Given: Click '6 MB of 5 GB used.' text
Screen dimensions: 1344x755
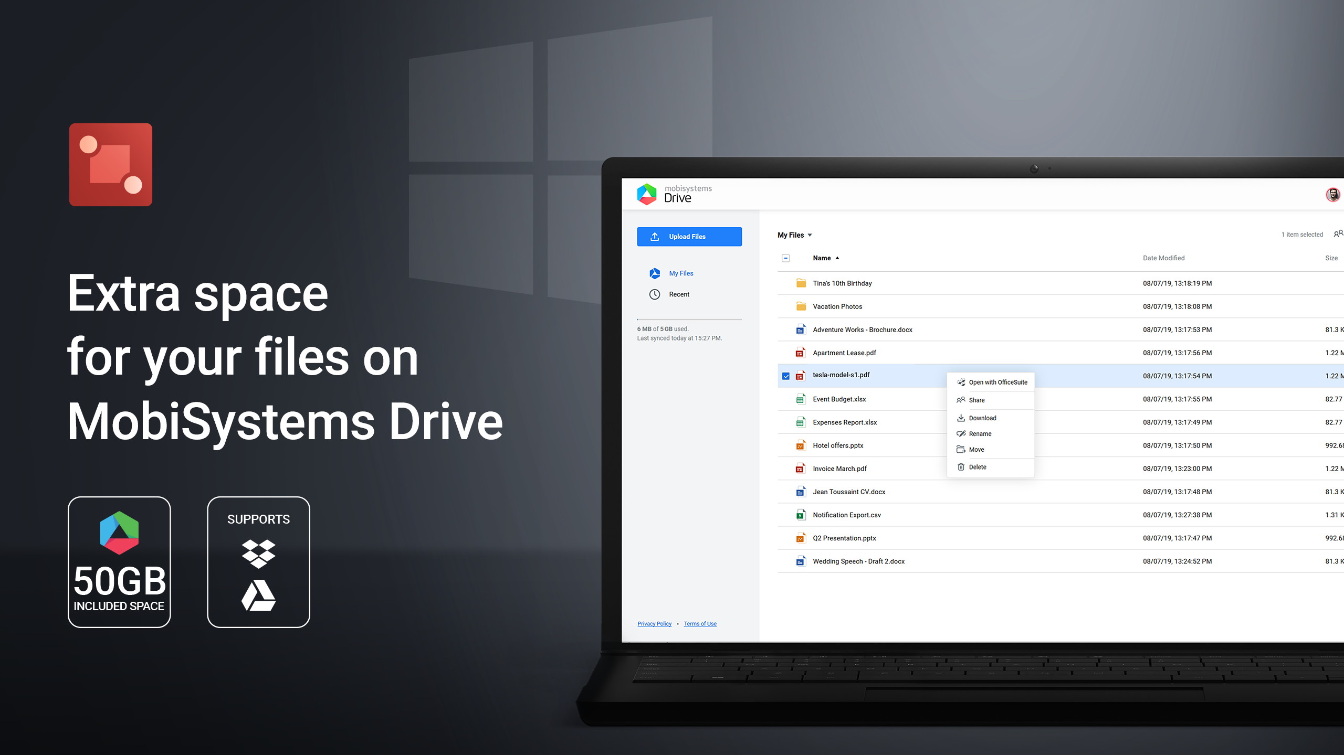Looking at the screenshot, I should pos(663,329).
